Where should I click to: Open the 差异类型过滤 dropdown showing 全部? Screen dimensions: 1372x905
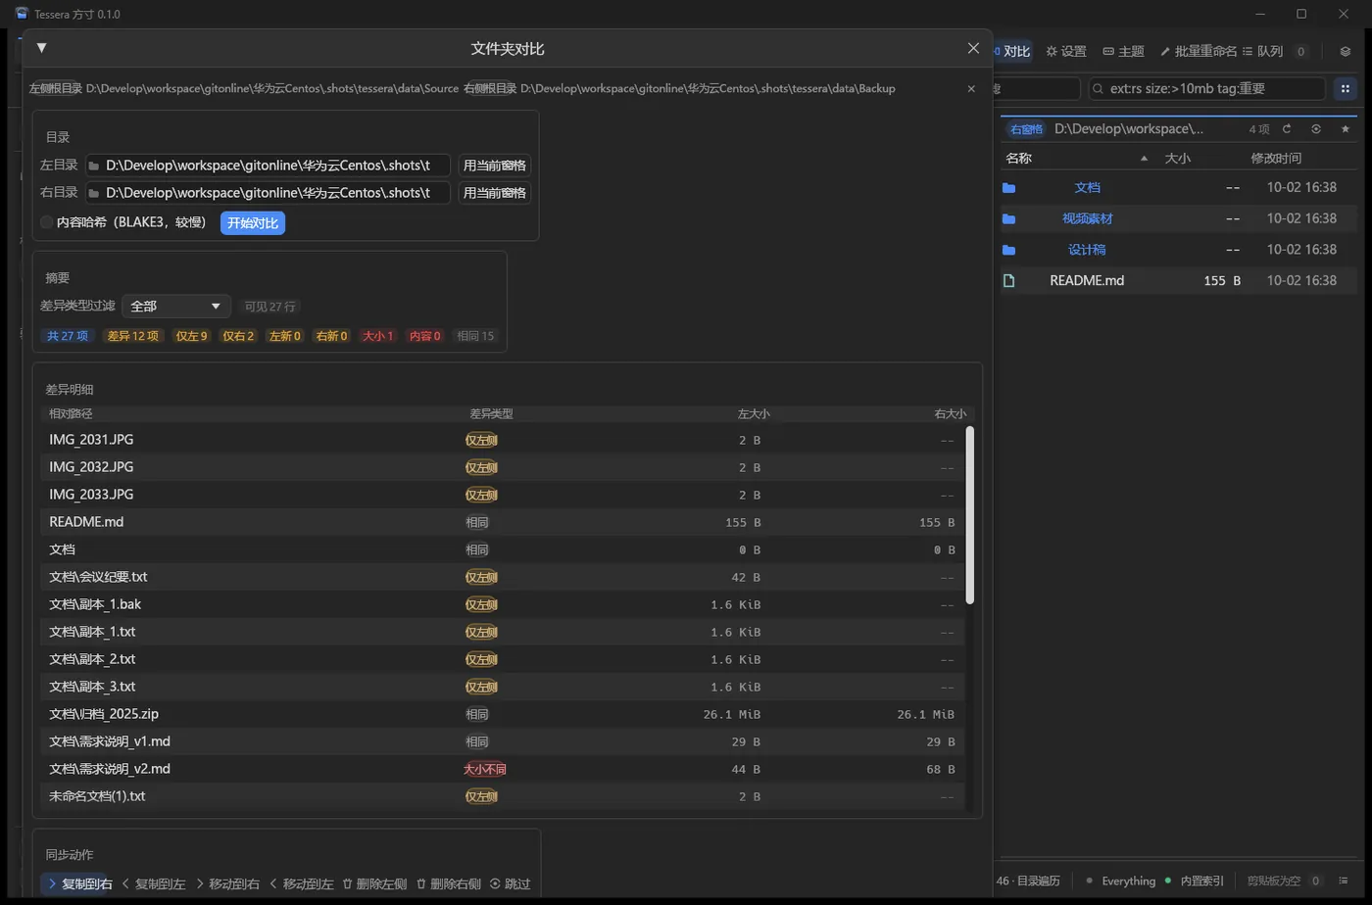176,307
